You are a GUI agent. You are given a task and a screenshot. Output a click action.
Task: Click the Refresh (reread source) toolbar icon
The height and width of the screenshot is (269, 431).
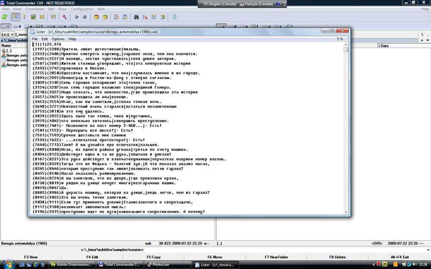tap(5, 17)
